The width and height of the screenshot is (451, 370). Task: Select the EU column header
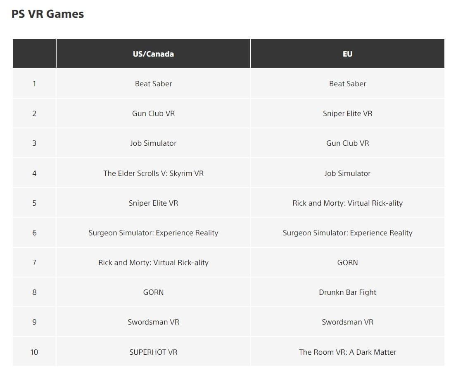pyautogui.click(x=347, y=54)
